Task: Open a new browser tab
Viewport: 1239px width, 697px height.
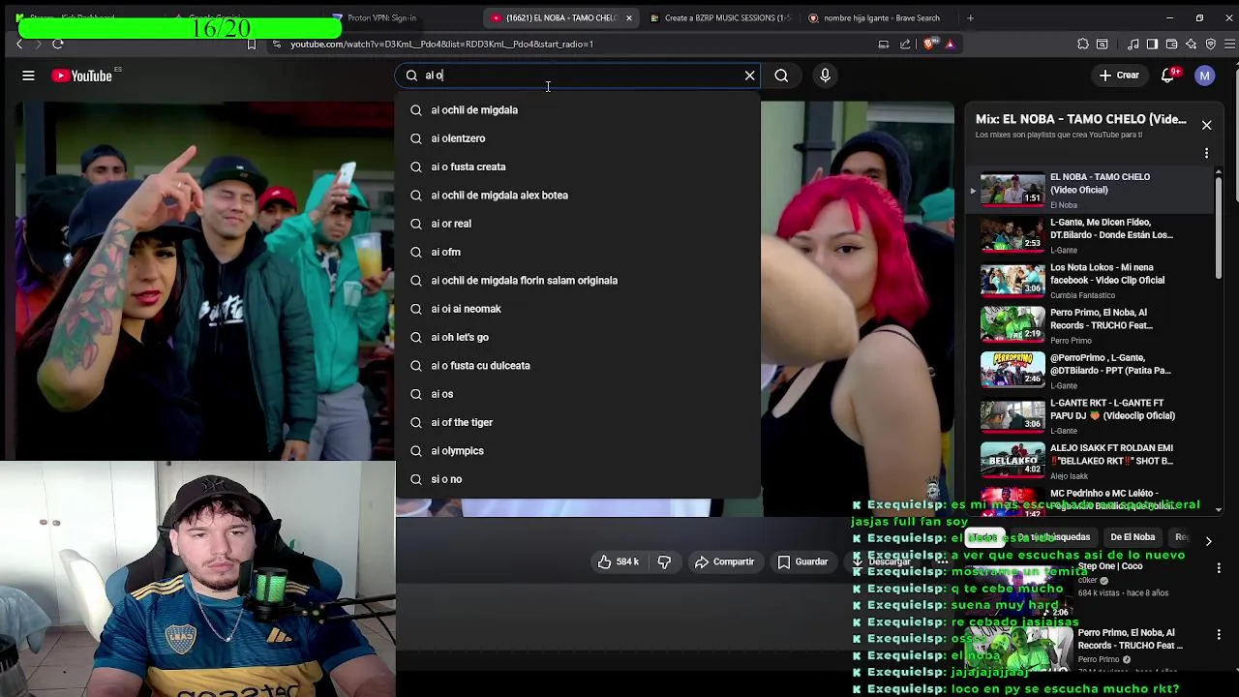Action: 971,17
